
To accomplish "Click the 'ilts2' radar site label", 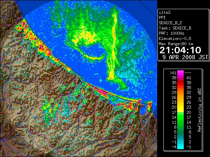I will coord(165,12).
